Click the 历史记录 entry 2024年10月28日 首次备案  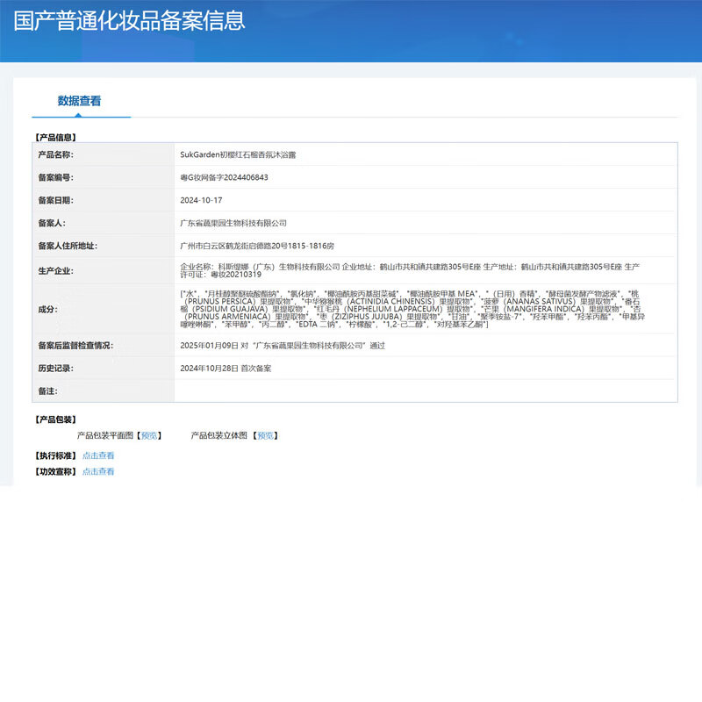click(x=228, y=369)
